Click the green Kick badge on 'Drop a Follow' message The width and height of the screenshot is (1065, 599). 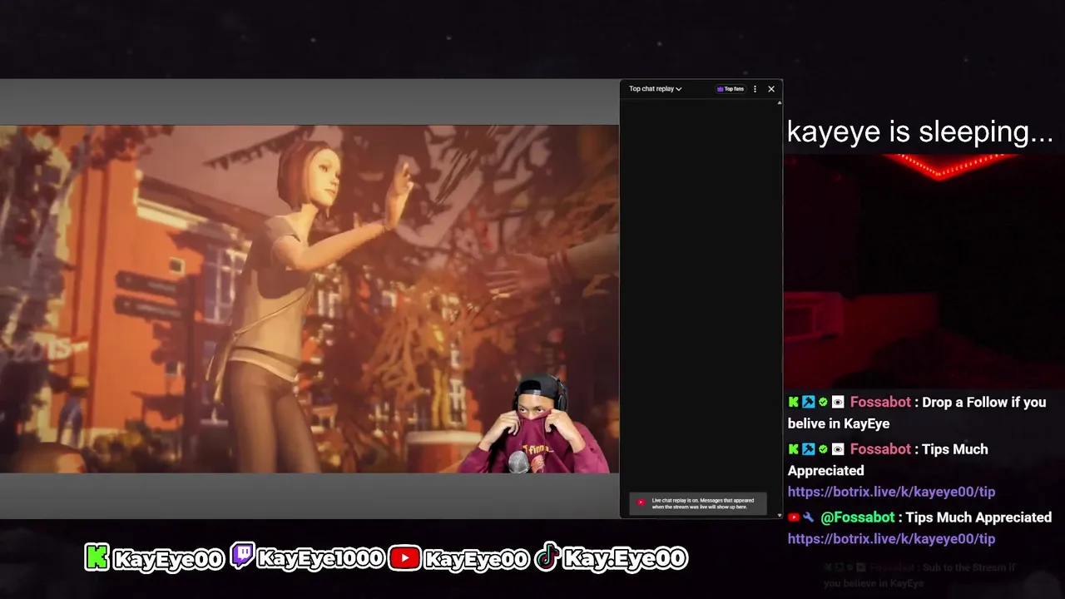pyautogui.click(x=794, y=402)
